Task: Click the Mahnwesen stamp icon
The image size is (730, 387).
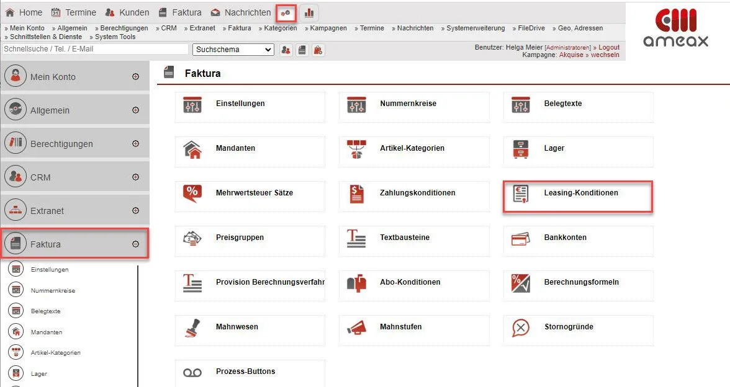Action: click(x=192, y=327)
